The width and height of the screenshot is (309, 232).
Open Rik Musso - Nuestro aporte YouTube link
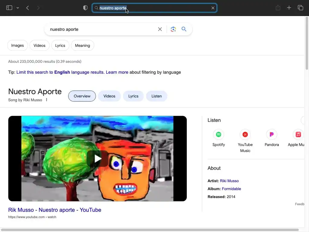point(55,210)
